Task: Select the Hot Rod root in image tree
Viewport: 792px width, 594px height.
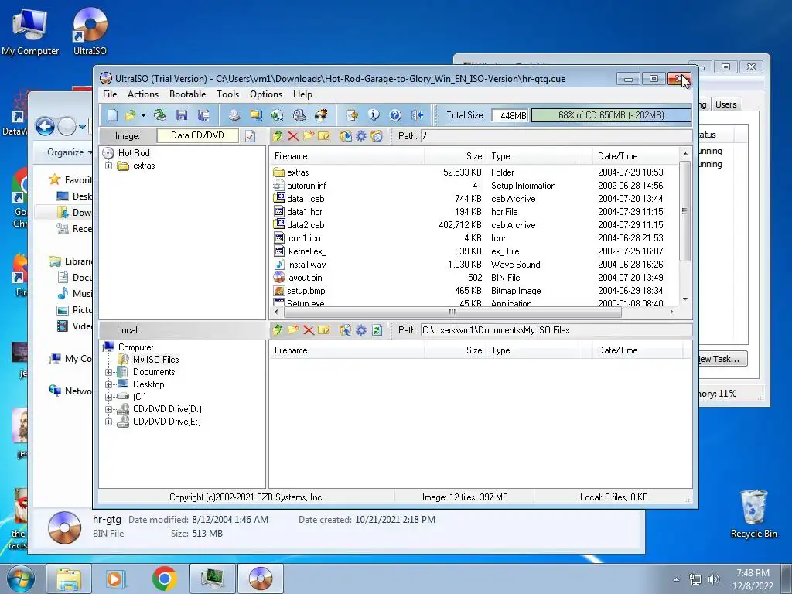Action: point(133,153)
